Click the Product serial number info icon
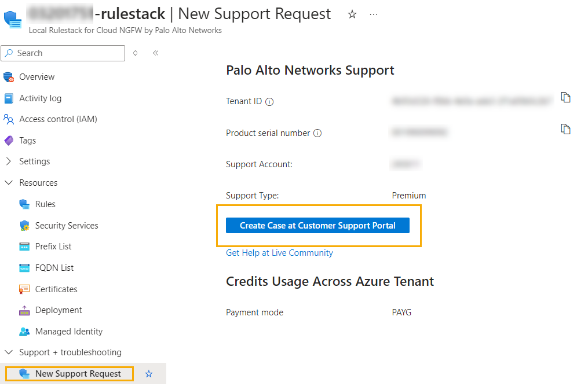The height and width of the screenshot is (390, 577). 317,133
